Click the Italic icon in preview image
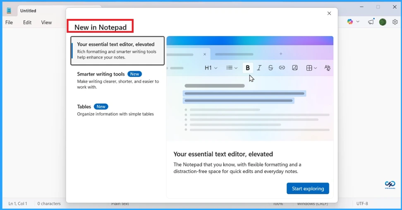Image resolution: width=402 pixels, height=210 pixels. (259, 68)
